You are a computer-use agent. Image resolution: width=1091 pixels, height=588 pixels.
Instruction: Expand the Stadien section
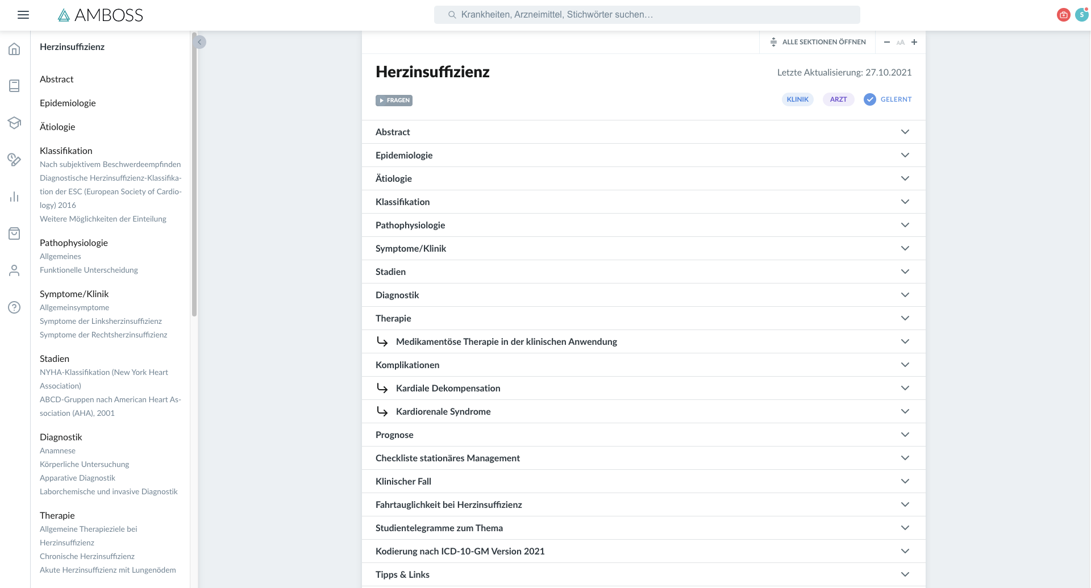click(x=644, y=272)
